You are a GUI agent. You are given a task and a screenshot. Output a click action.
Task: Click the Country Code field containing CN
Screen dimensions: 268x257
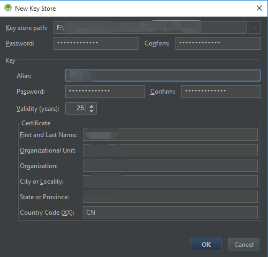170,213
